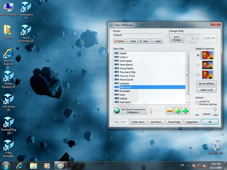
Task: Click the add-folder icon with green plus
Action: [177, 111]
